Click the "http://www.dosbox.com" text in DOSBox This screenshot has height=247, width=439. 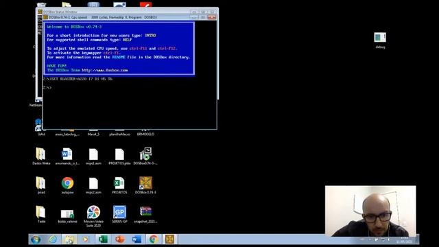[x=105, y=70]
